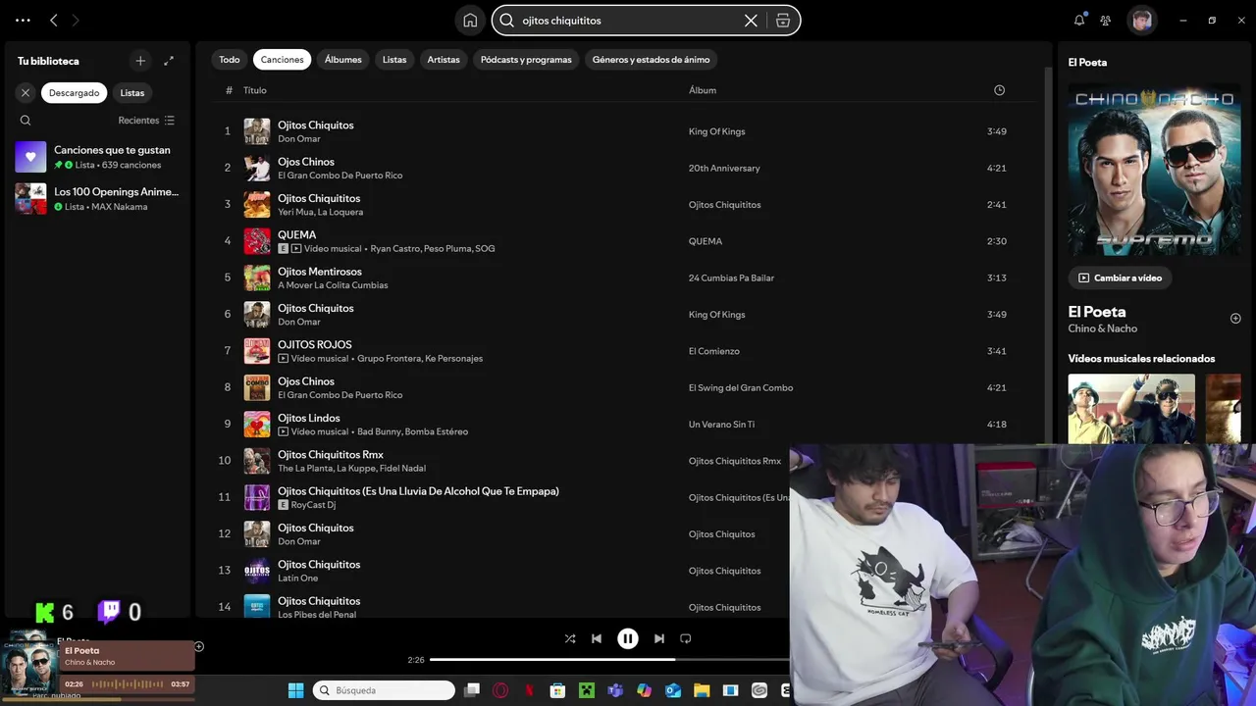The height and width of the screenshot is (706, 1256).
Task: Select the Álbumes search tab
Action: point(343,60)
